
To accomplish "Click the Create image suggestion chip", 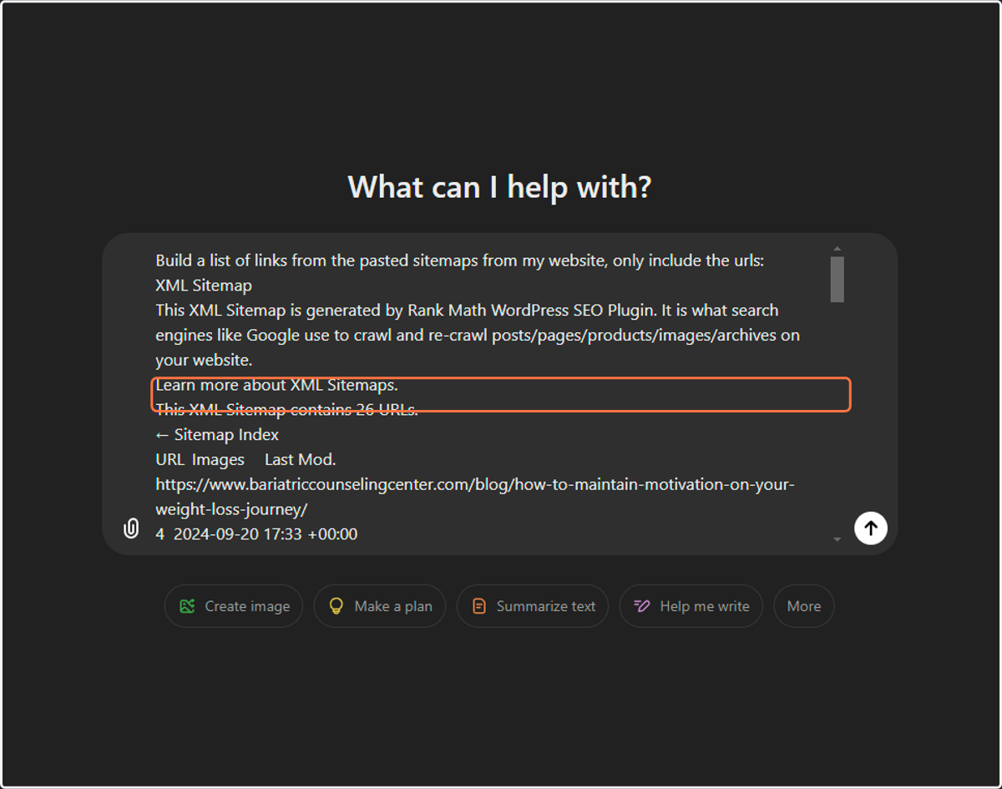I will point(234,606).
